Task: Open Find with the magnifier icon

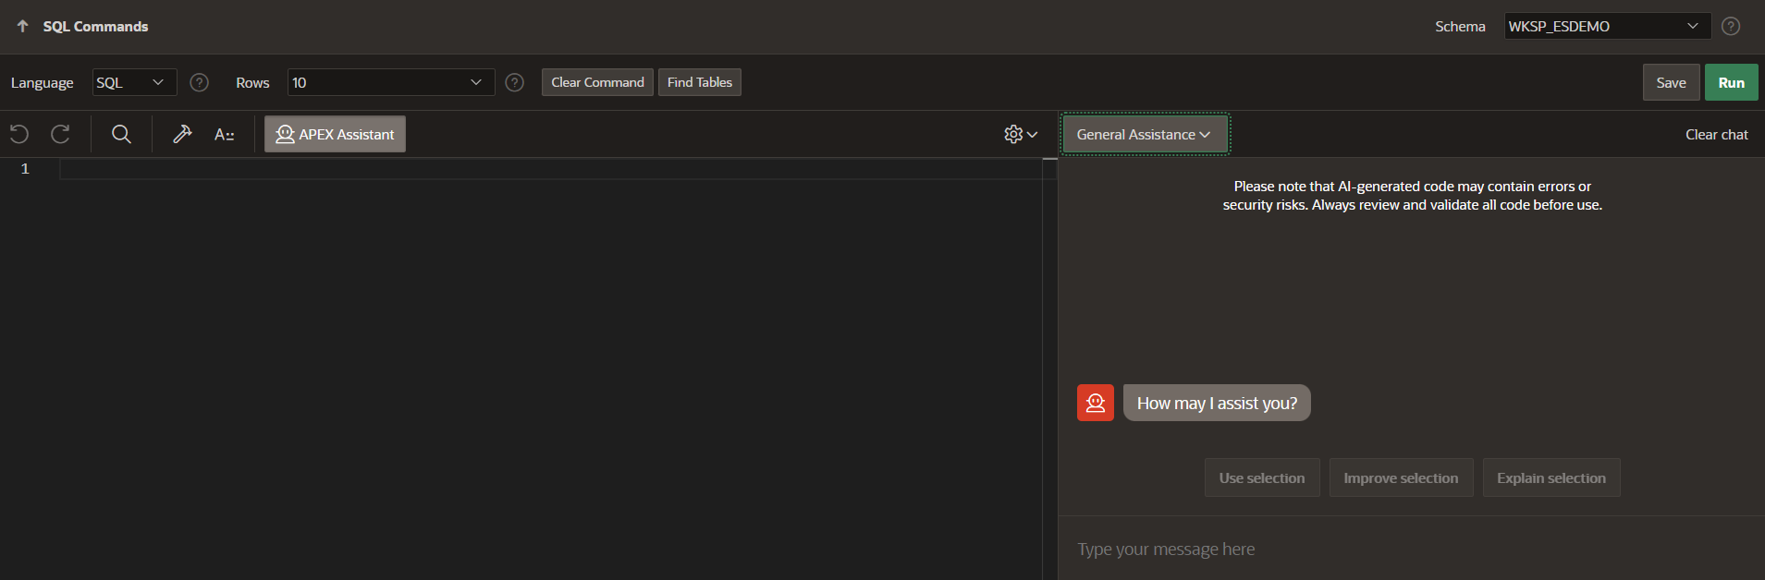Action: coord(121,134)
